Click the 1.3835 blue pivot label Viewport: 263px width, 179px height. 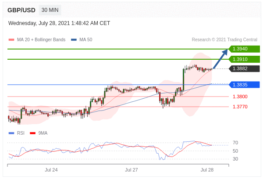tap(244, 85)
